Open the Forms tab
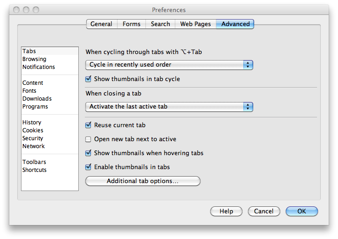Image resolution: width=338 pixels, height=239 pixels. pyautogui.click(x=131, y=24)
